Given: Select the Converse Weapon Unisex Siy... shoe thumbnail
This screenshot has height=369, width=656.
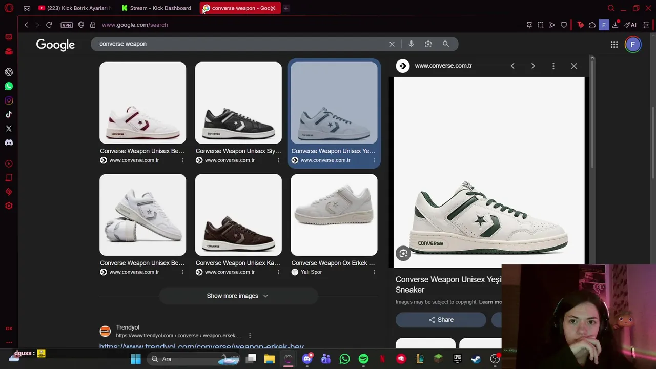Looking at the screenshot, I should [238, 103].
